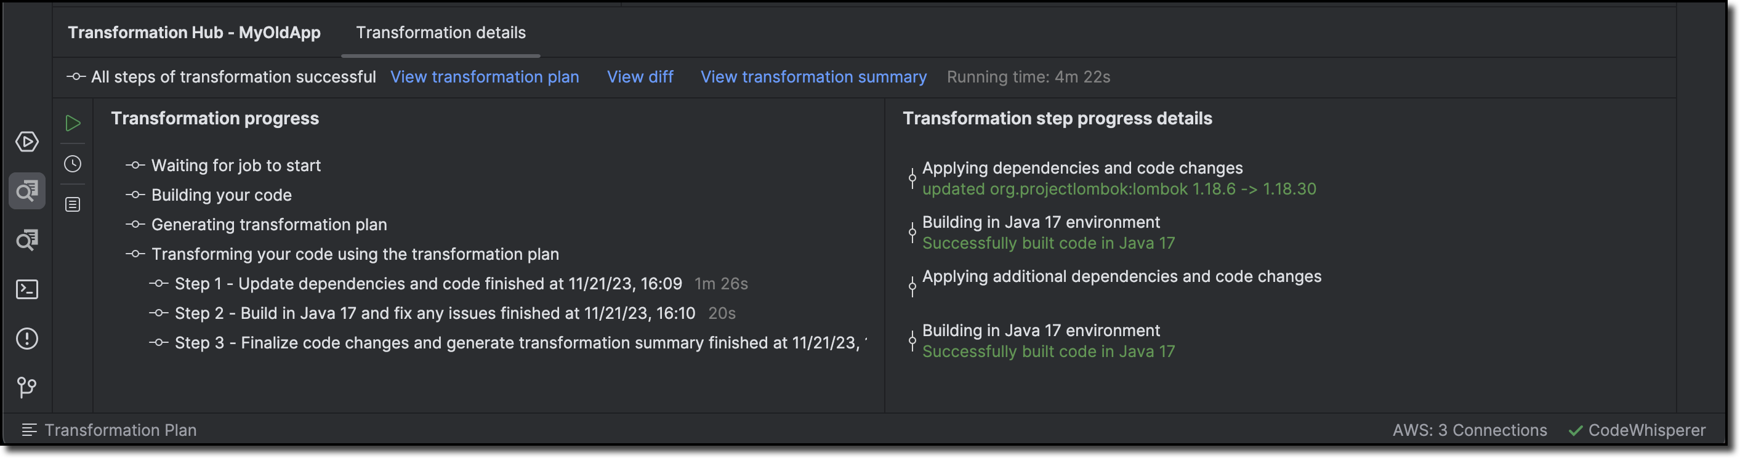Image resolution: width=1740 pixels, height=458 pixels.
Task: Click Transformation Plan in the bottom bar
Action: 119,430
